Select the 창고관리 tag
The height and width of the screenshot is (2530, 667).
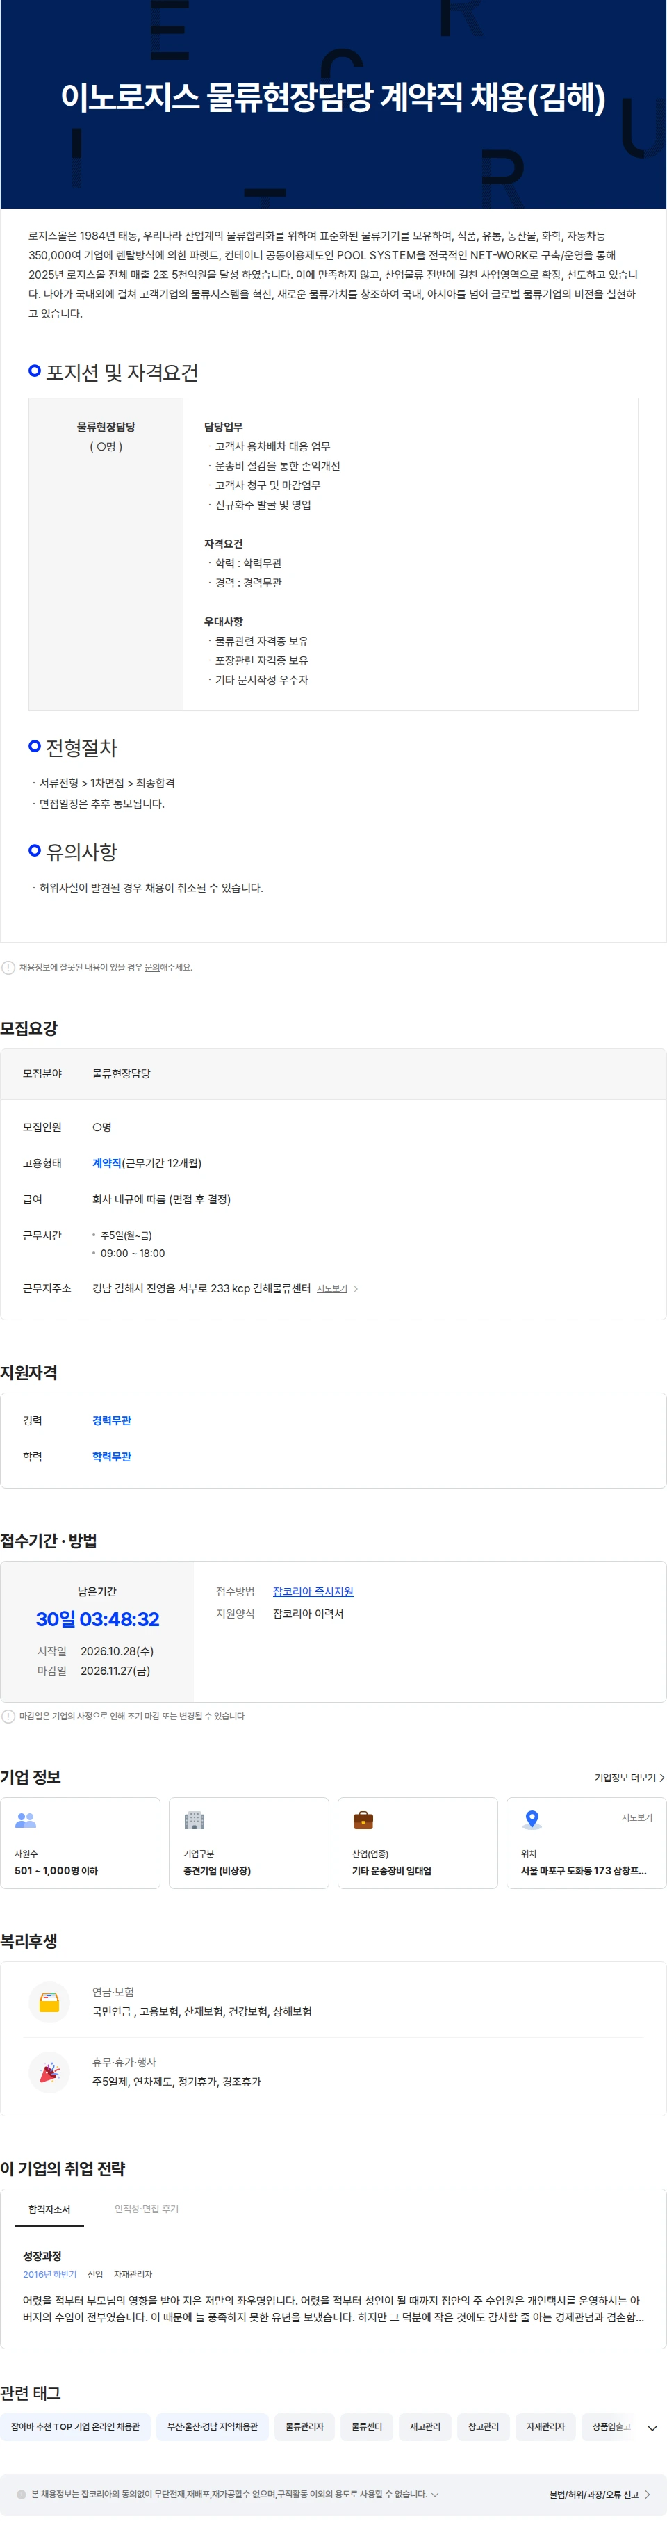(x=484, y=2427)
